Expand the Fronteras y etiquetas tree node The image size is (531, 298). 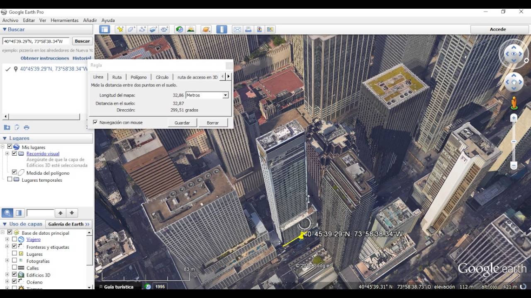tap(7, 246)
